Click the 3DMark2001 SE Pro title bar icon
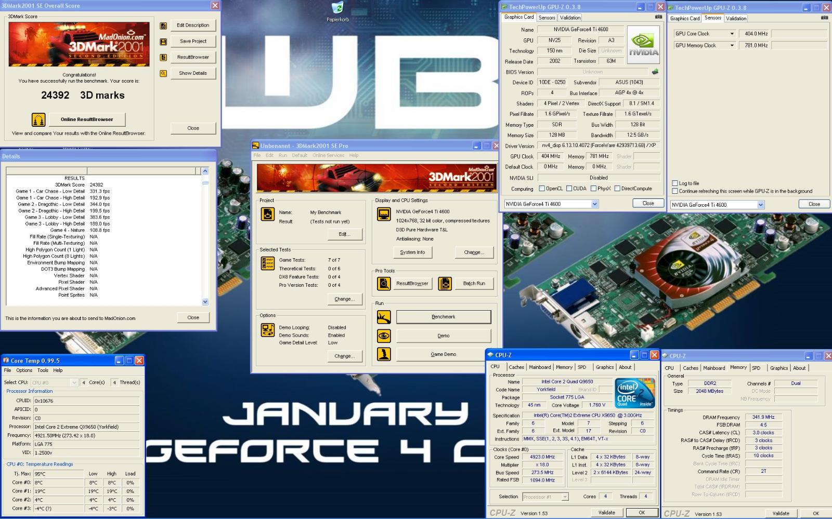This screenshot has height=519, width=832. 255,146
